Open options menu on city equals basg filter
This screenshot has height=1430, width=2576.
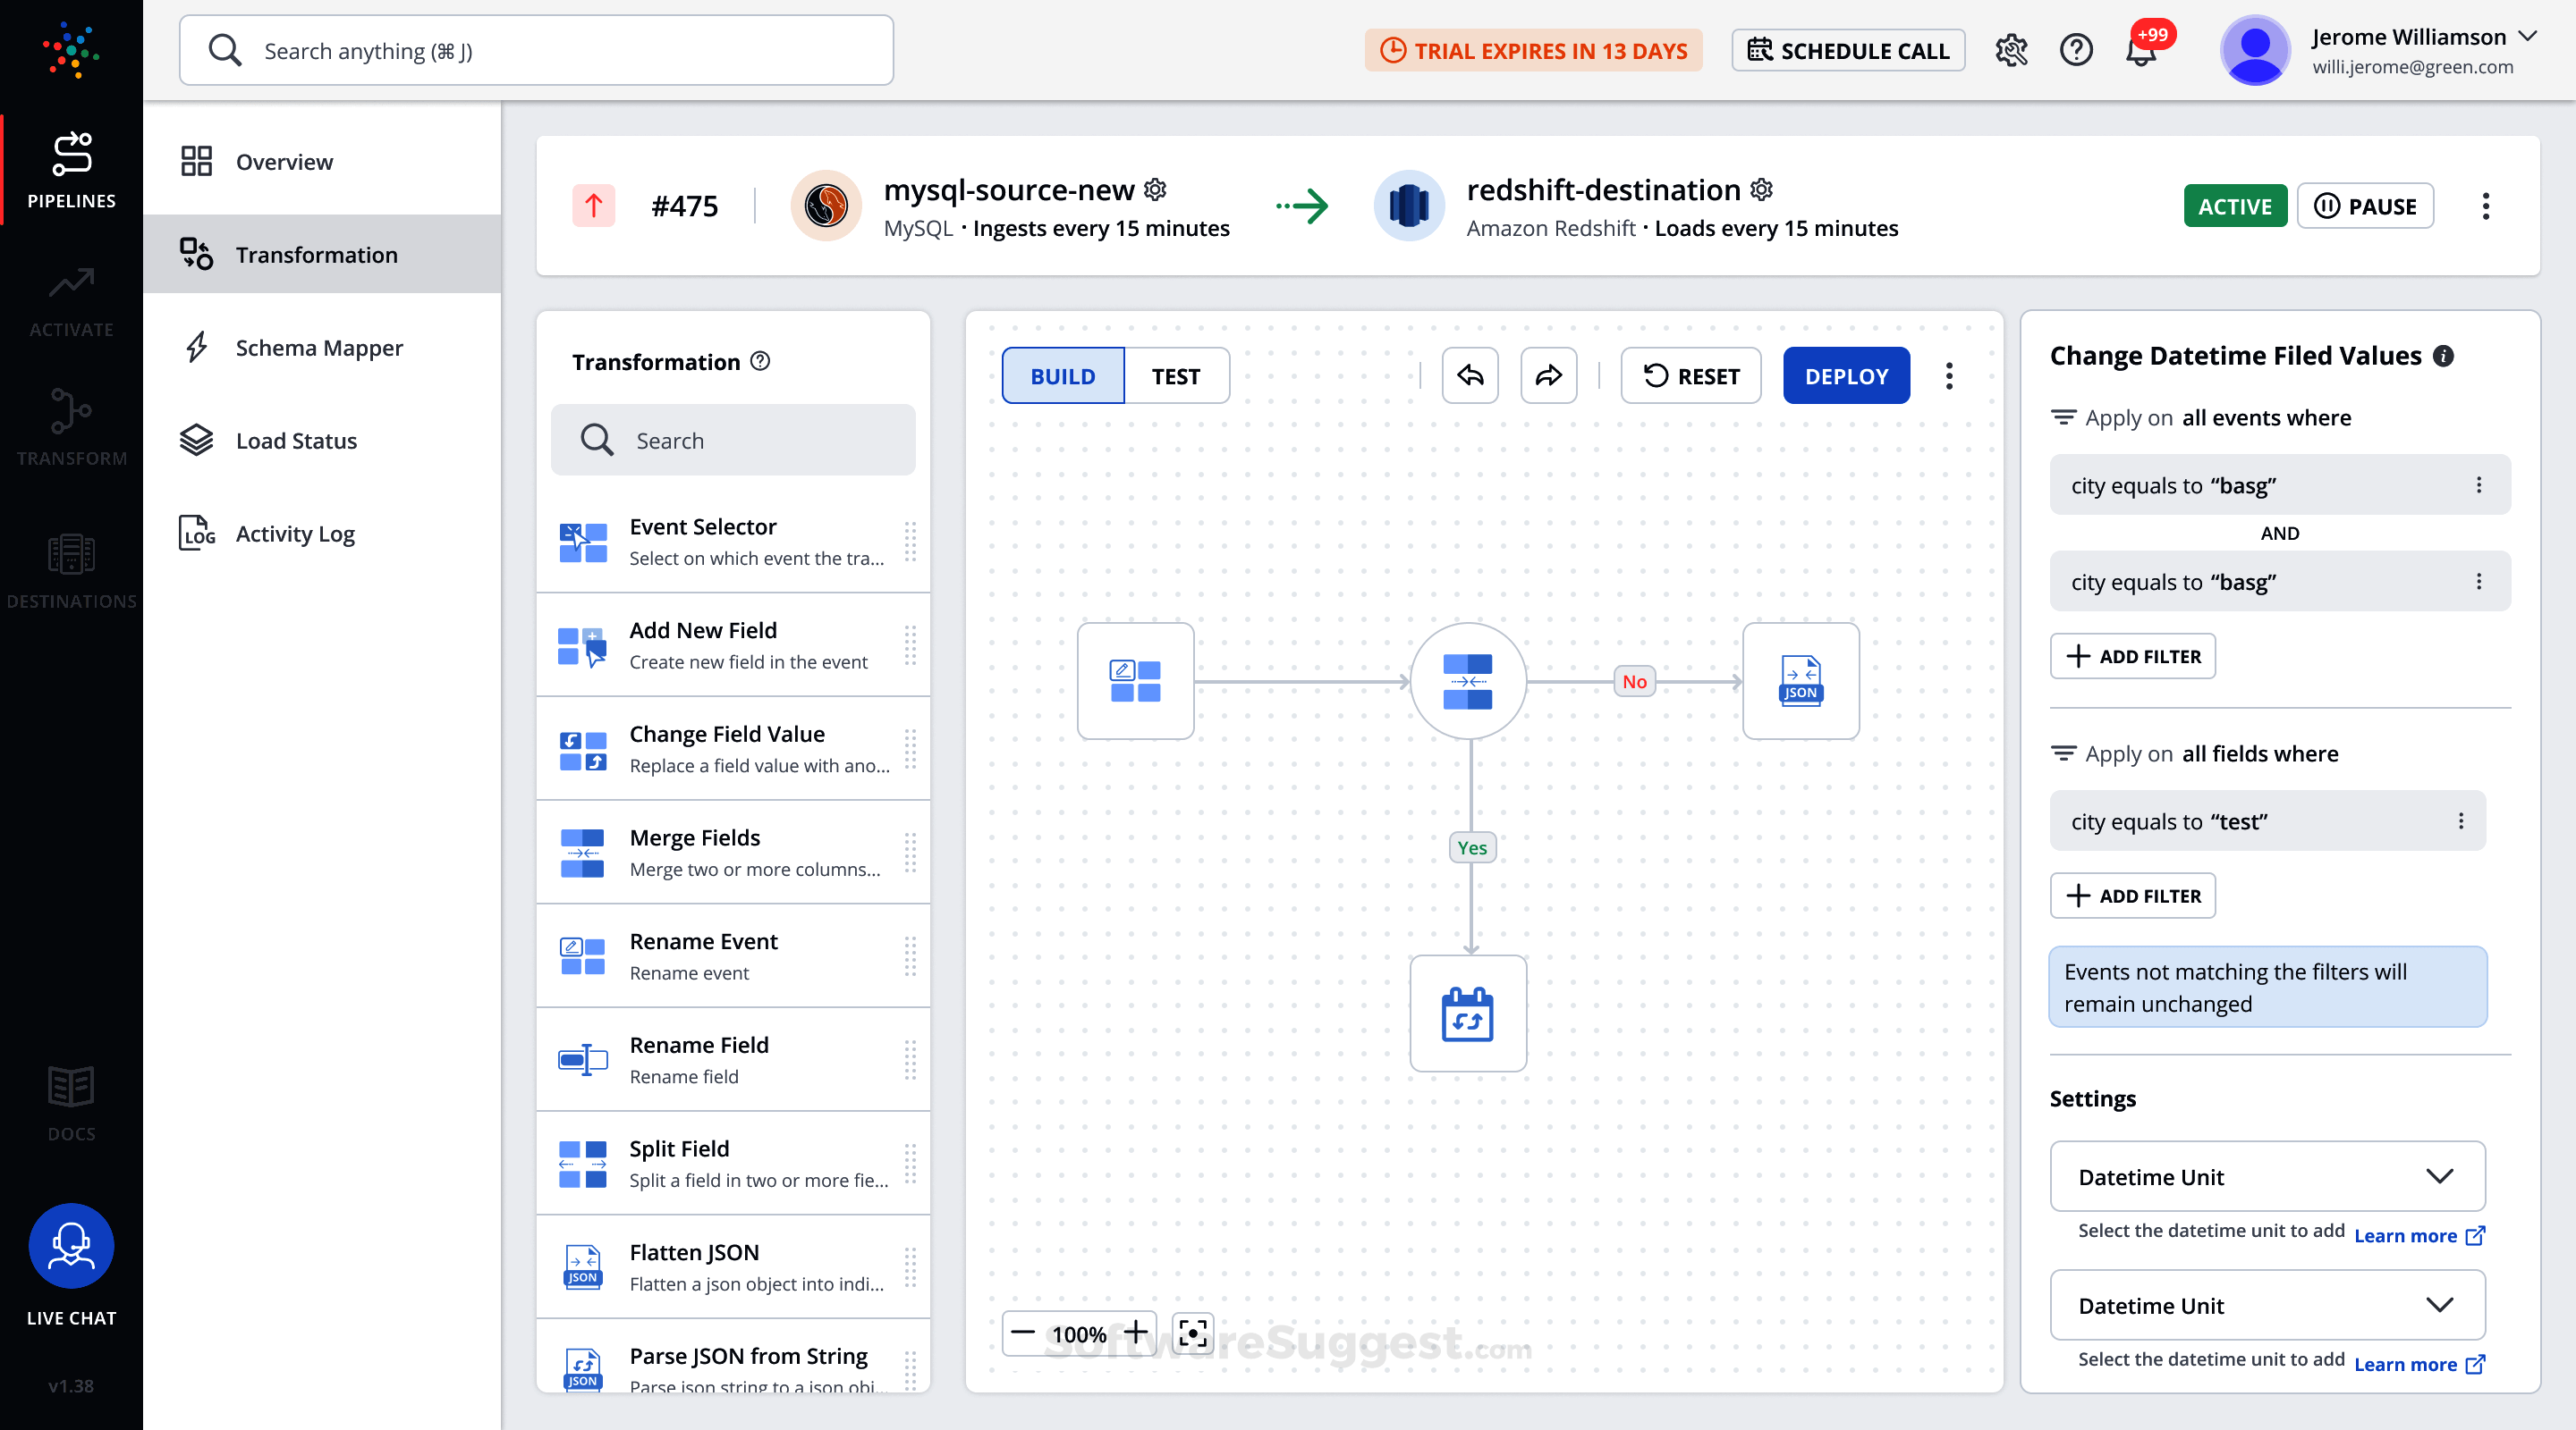pyautogui.click(x=2480, y=485)
